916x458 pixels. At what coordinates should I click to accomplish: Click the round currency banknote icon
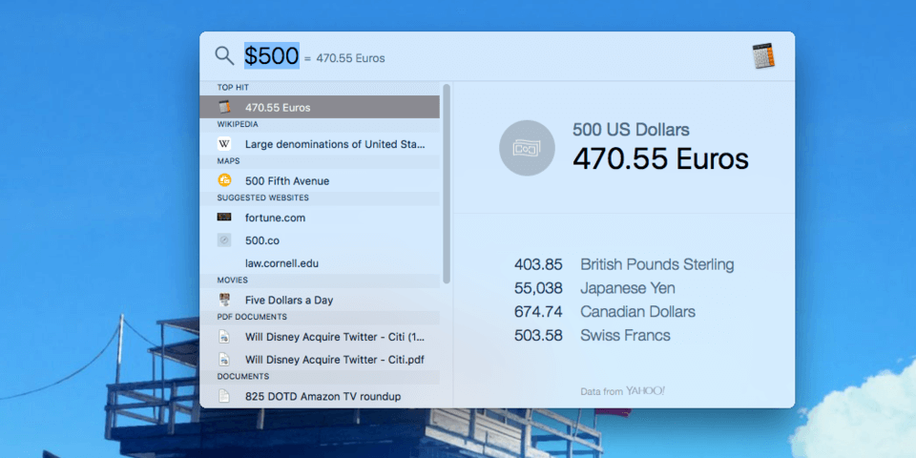click(527, 148)
